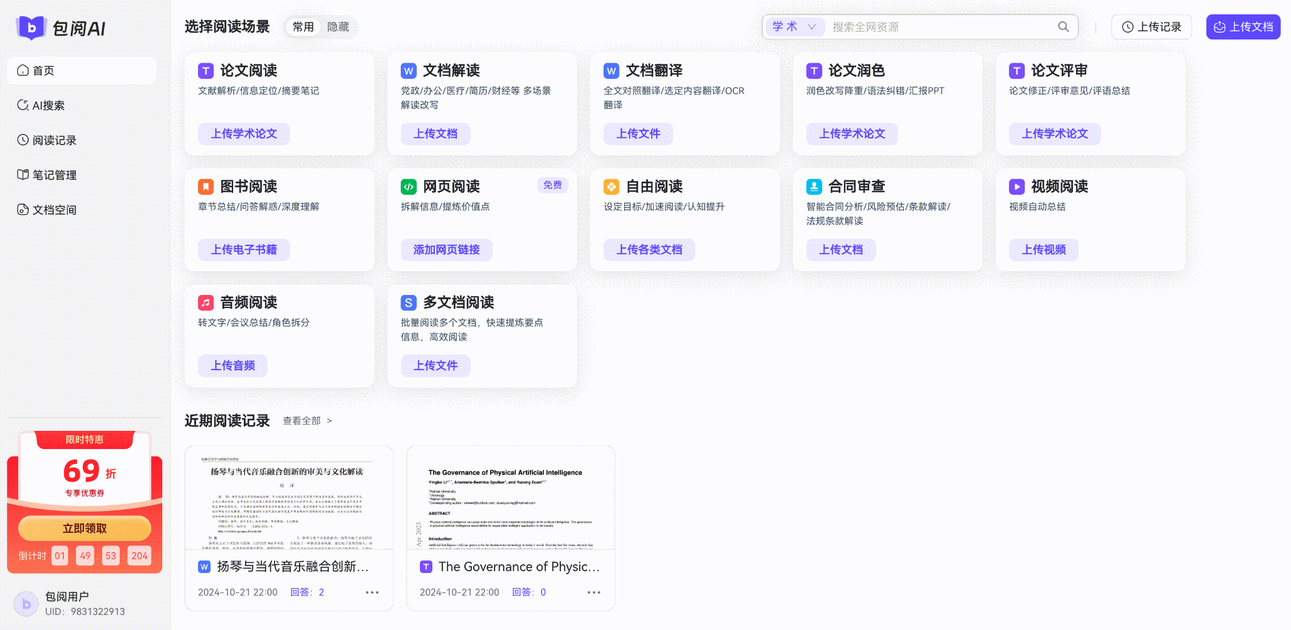Click the 上传记录 clock icon

pyautogui.click(x=1126, y=26)
